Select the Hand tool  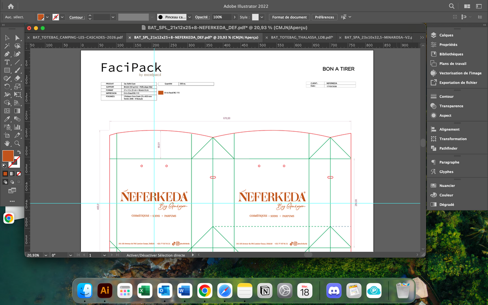(7, 143)
